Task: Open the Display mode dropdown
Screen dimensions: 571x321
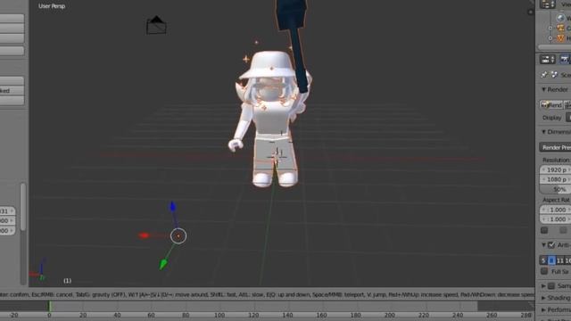Action: point(568,118)
